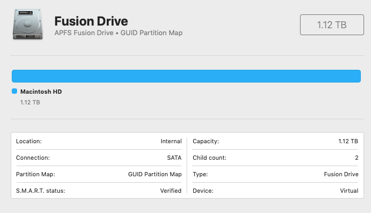Click the 1.12 TB size under Macintosh HD
Viewport: 371px width, 213px height.
coord(30,102)
